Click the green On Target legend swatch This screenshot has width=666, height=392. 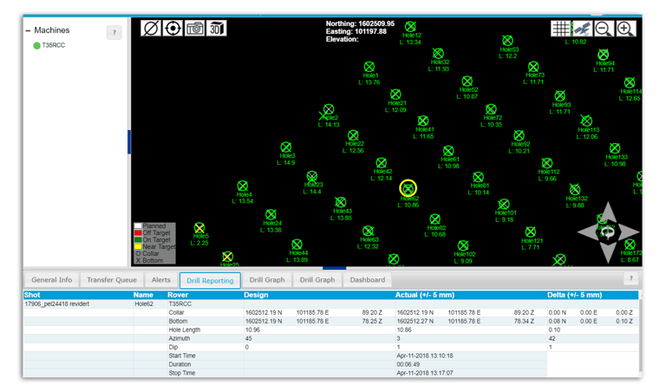[x=138, y=239]
